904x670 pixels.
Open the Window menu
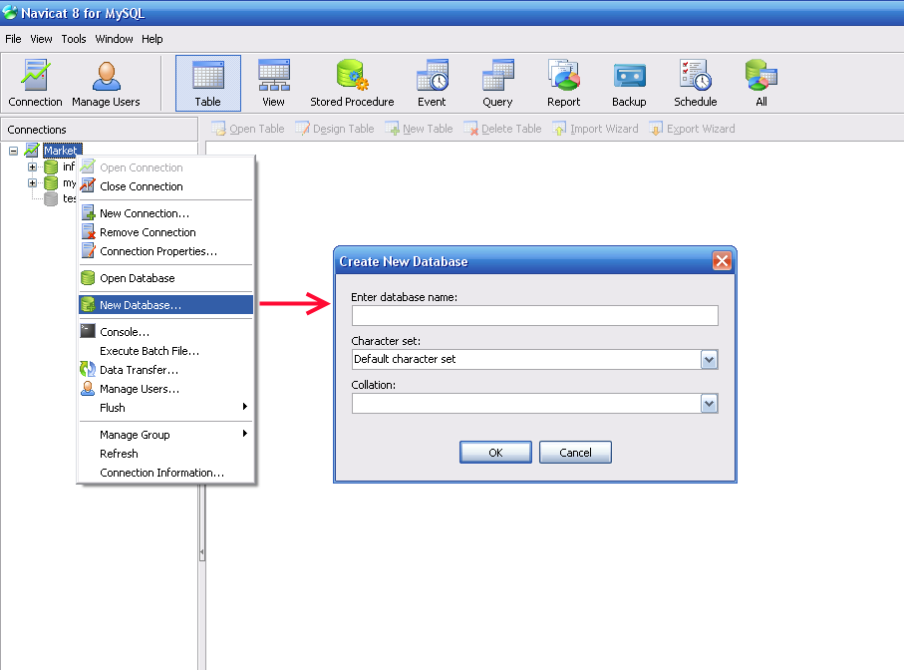(x=115, y=39)
